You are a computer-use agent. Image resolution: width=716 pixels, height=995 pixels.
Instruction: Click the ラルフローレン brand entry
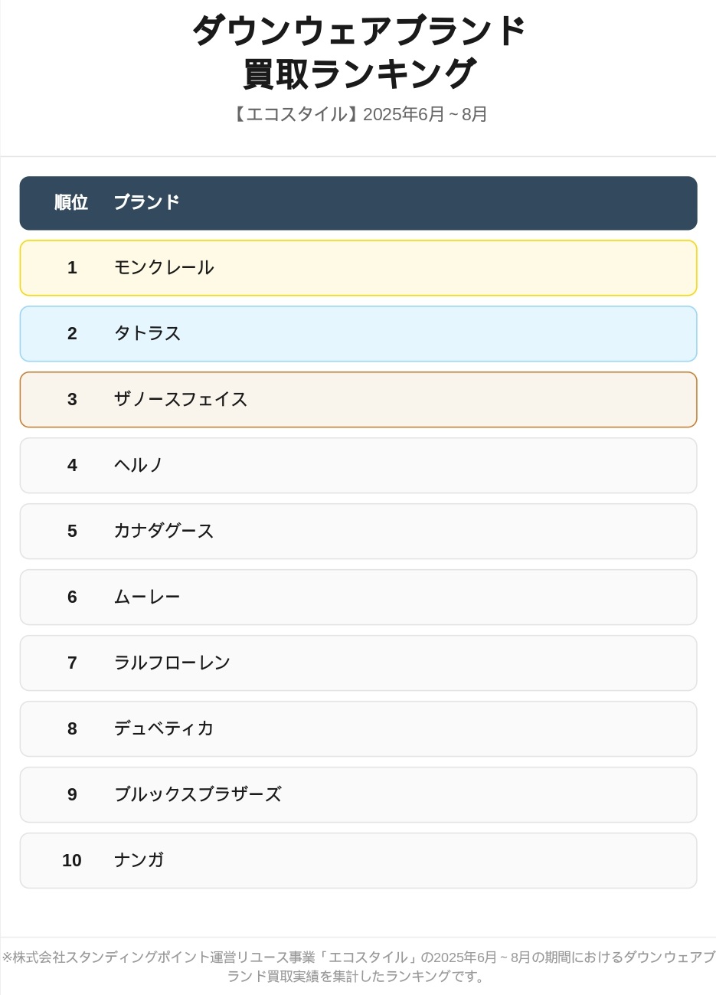tap(172, 663)
